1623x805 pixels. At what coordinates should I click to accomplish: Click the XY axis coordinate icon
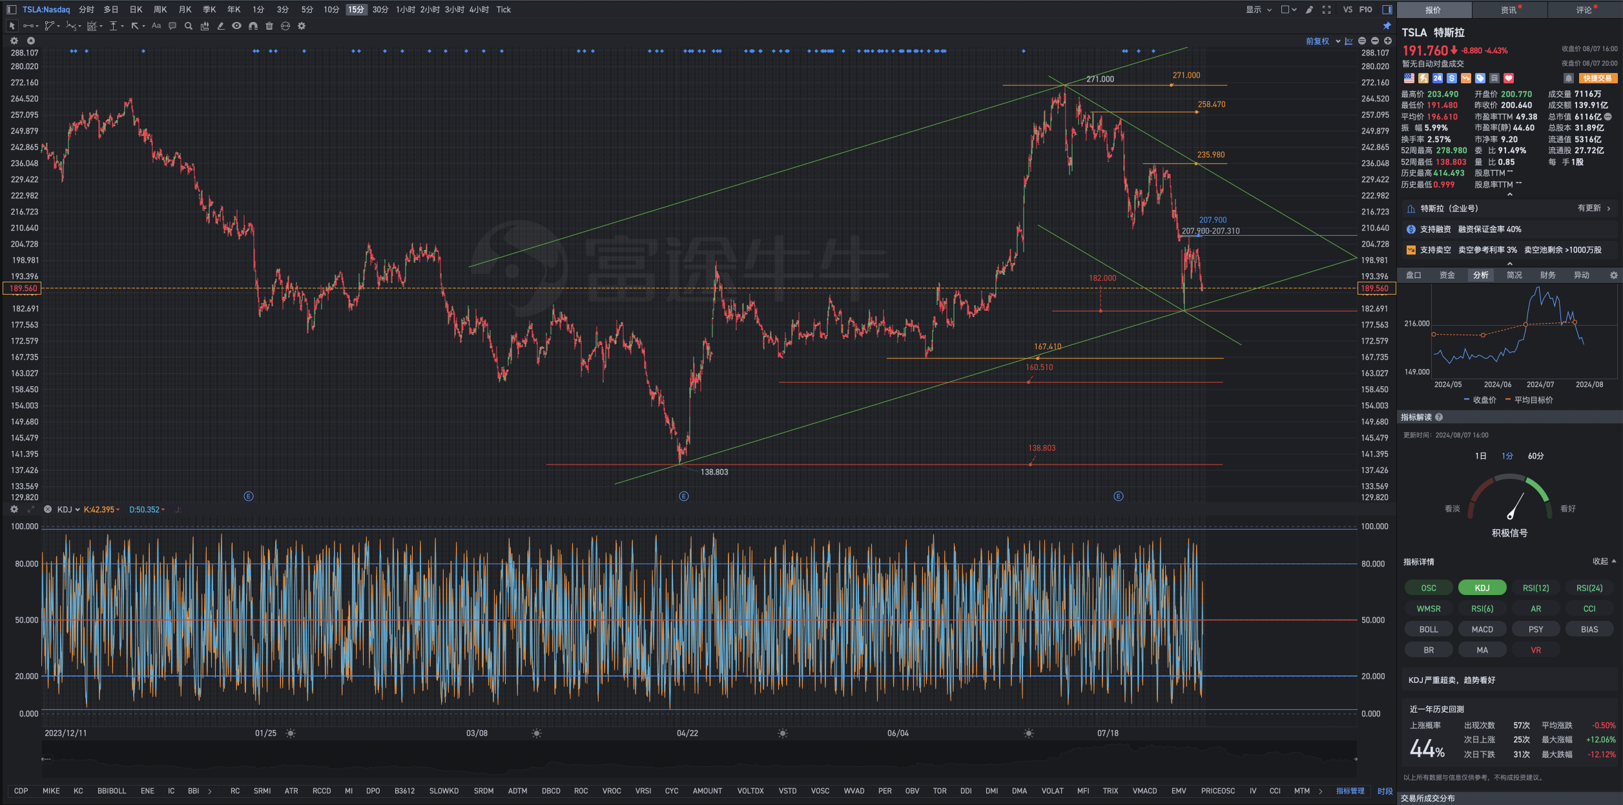(x=1349, y=41)
